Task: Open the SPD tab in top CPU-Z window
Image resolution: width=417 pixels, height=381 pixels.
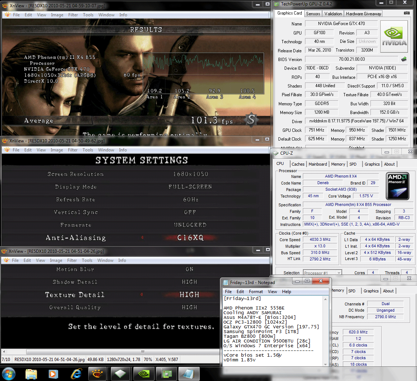Action: pyautogui.click(x=353, y=164)
